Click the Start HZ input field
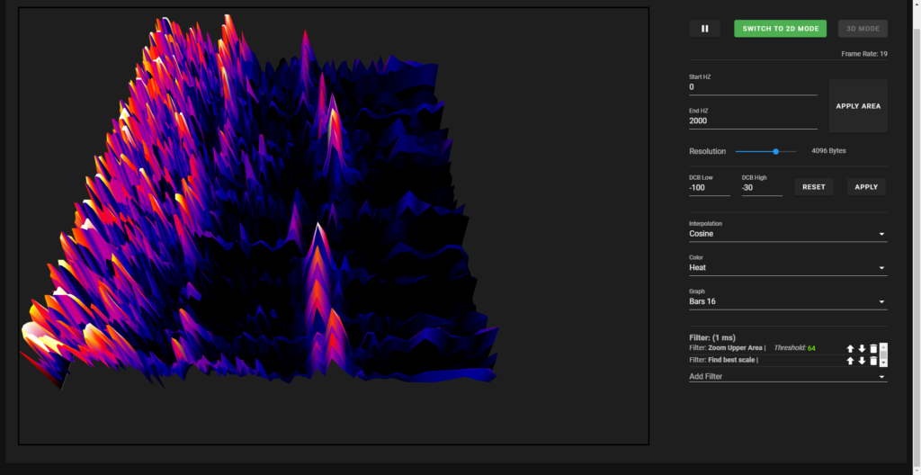921x475 pixels. pos(753,87)
